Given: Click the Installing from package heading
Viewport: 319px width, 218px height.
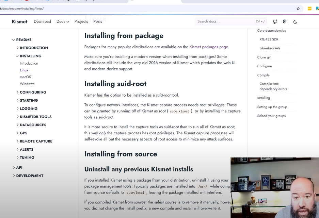Looking at the screenshot, I should (124, 36).
